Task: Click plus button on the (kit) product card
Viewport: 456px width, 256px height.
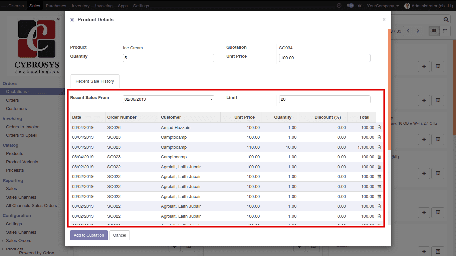Action: [424, 173]
